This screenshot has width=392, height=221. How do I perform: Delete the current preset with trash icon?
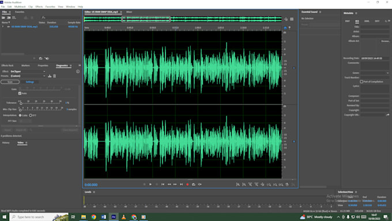55,76
